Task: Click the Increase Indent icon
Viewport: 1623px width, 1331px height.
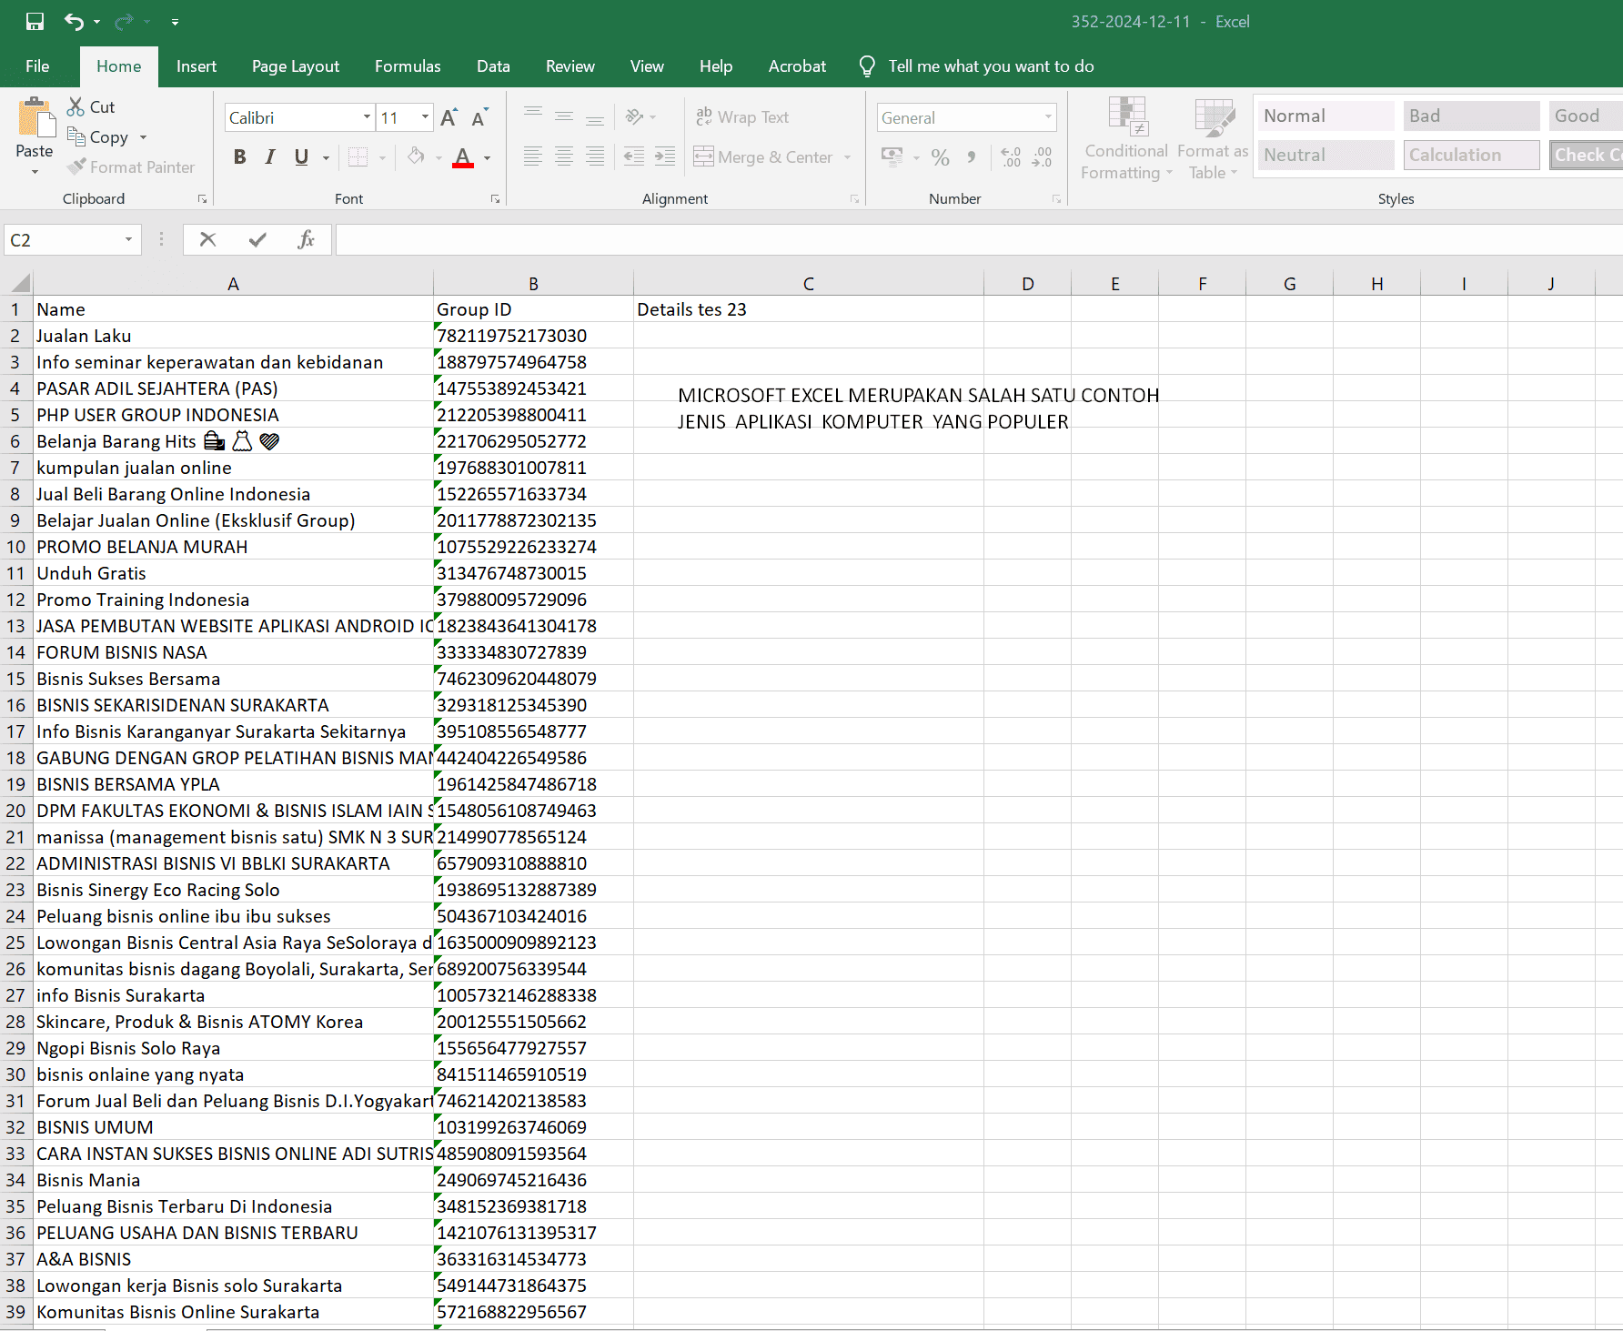Action: pyautogui.click(x=665, y=156)
